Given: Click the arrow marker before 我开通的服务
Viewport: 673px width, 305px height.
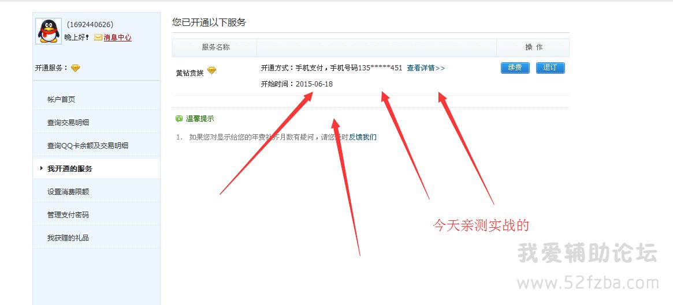Looking at the screenshot, I should 41,168.
